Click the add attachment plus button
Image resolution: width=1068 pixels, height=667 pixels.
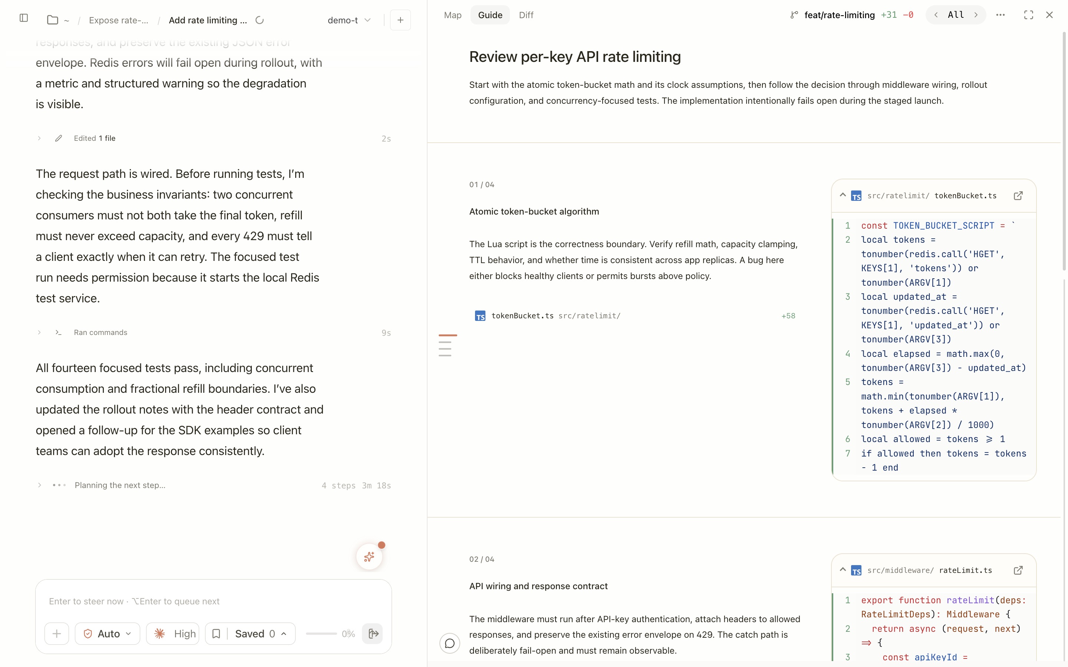(x=56, y=634)
